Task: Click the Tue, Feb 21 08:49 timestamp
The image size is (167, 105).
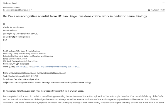Action: [158, 10]
